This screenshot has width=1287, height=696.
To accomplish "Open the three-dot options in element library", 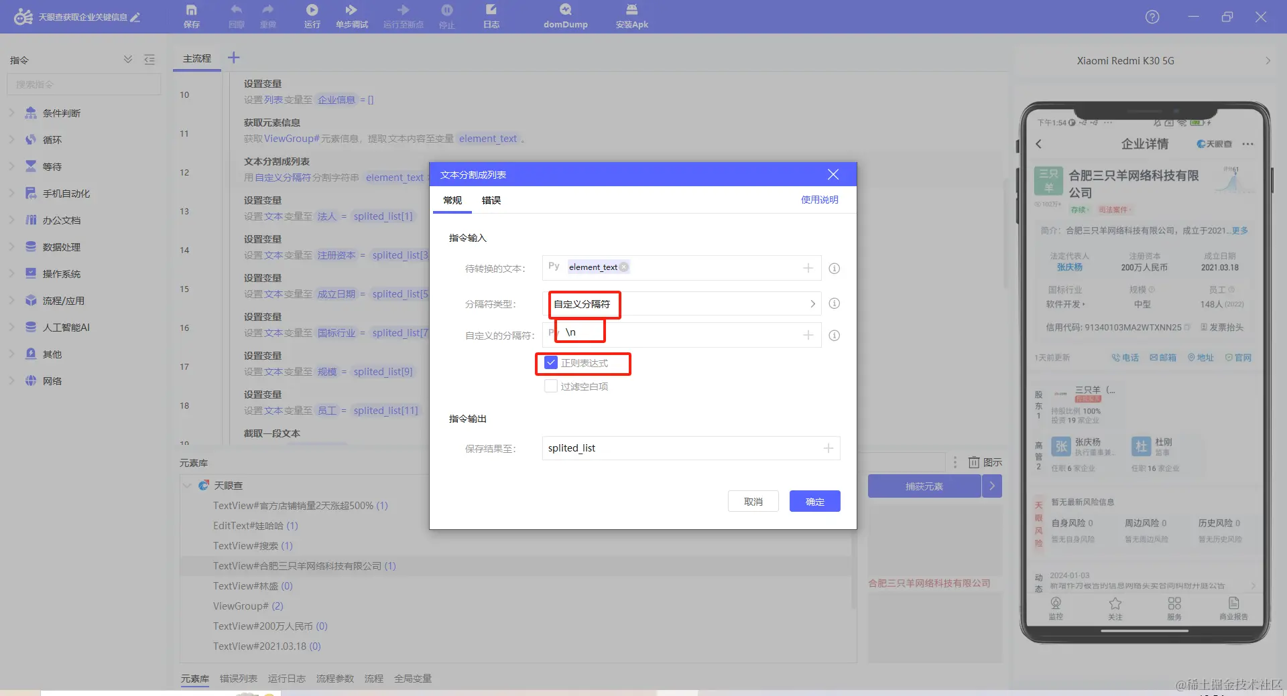I will [x=955, y=462].
